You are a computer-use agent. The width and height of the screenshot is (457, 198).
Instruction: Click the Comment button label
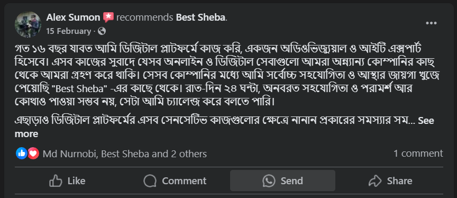pyautogui.click(x=184, y=181)
